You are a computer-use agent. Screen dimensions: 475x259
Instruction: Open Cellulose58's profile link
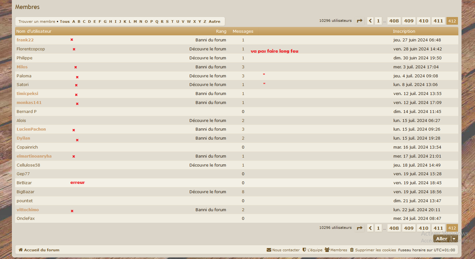coord(28,165)
